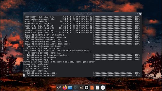Viewport: 162px width, 91px height.
Task: Click the gcc-libs upgrade progress bar
Action: tap(113, 73)
